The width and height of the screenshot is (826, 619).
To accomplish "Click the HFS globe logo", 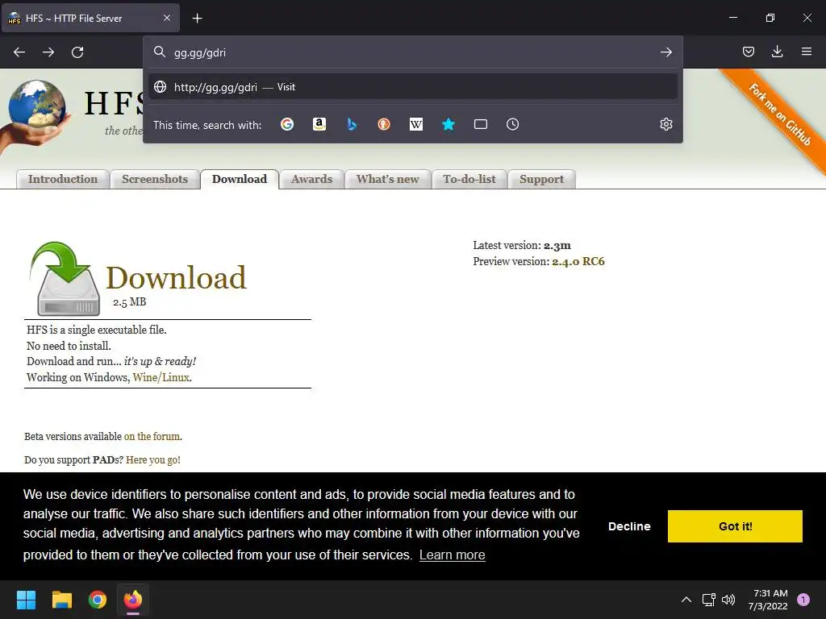I will 35,113.
